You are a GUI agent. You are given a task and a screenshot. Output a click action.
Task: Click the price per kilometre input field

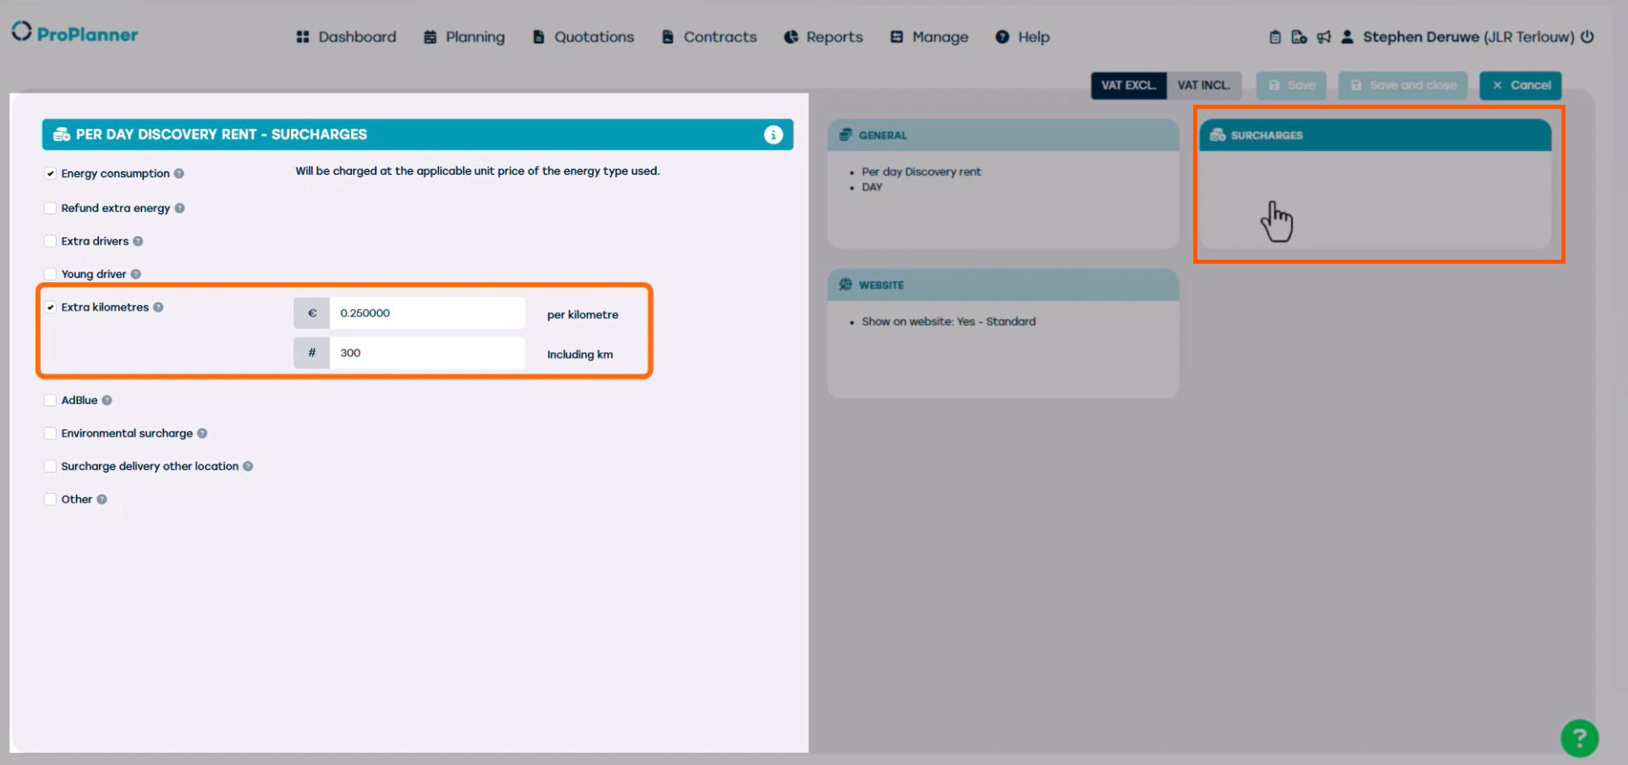click(427, 313)
